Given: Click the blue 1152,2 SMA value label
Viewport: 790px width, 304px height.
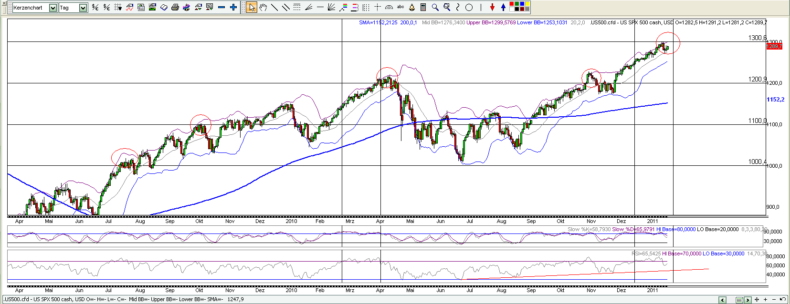Looking at the screenshot, I should pos(775,100).
